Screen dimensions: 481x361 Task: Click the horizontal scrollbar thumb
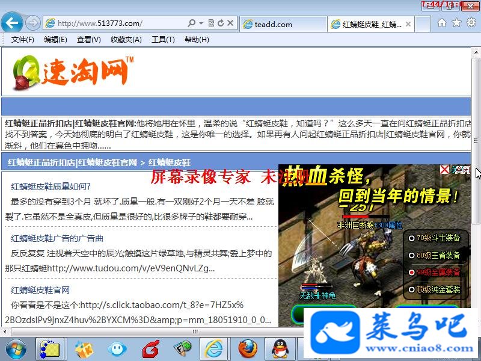(x=195, y=332)
